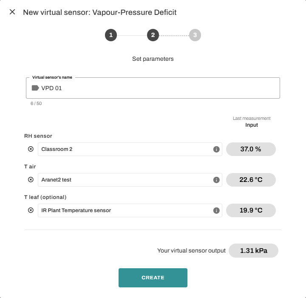Jump to step 3 indicator
Image resolution: width=306 pixels, height=298 pixels.
coord(195,35)
